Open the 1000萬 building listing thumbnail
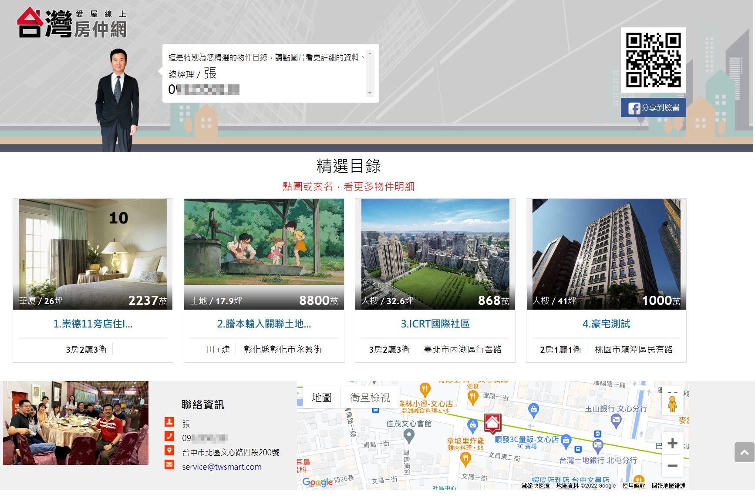 pyautogui.click(x=606, y=254)
